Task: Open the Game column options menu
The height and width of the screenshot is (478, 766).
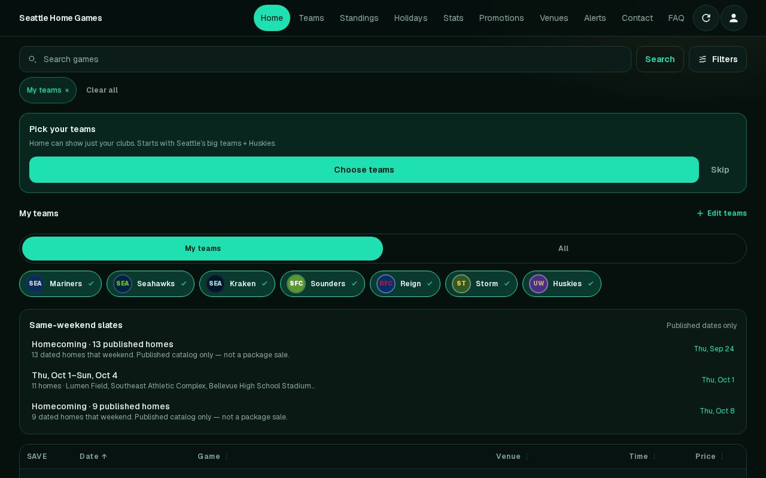Action: tap(226, 456)
